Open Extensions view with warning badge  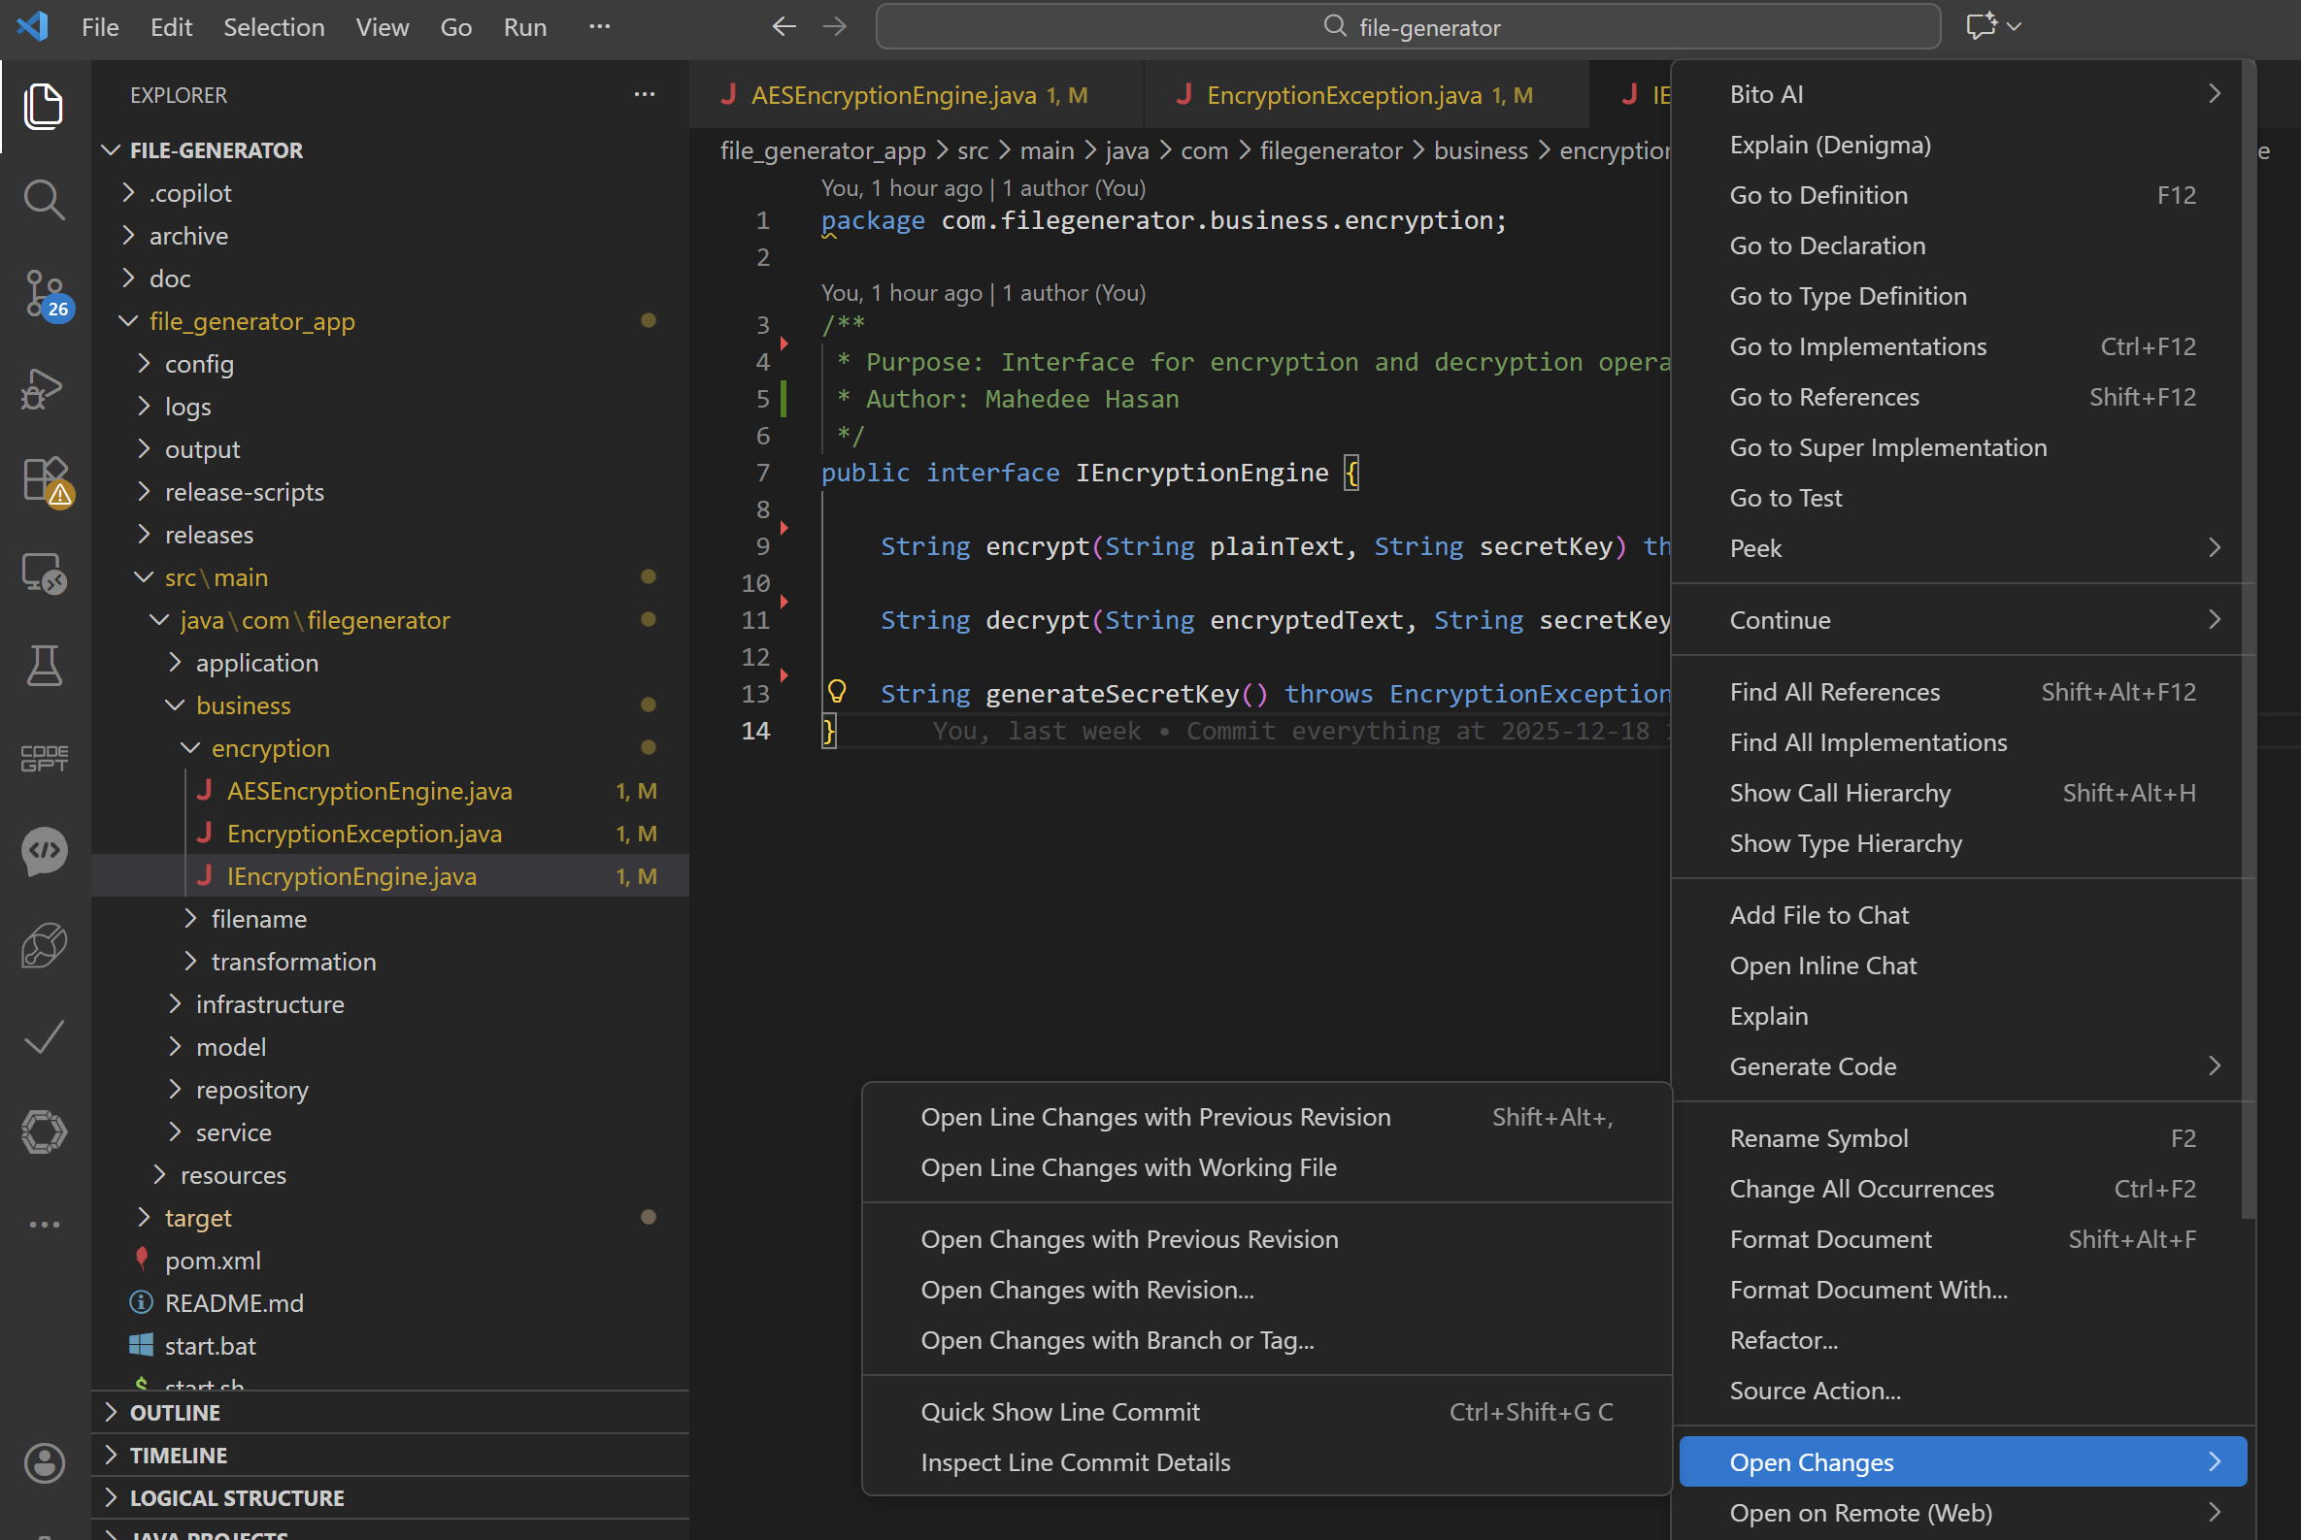coord(44,480)
